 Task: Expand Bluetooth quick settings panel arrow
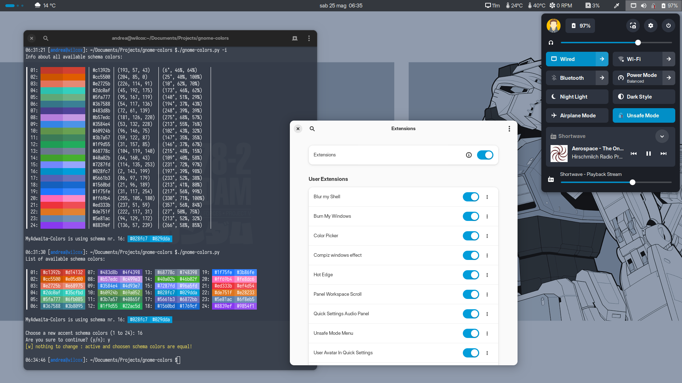pos(602,78)
